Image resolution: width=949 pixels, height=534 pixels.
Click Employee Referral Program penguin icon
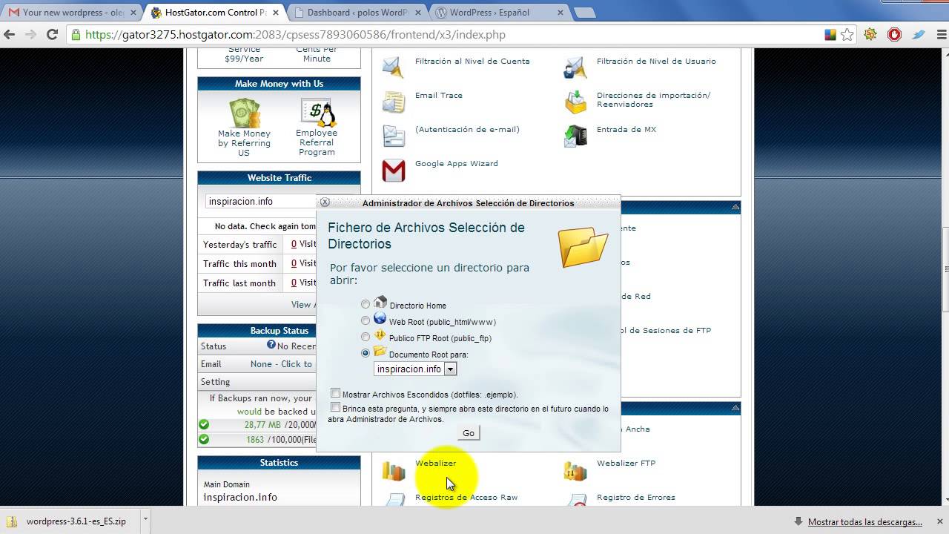coord(317,113)
